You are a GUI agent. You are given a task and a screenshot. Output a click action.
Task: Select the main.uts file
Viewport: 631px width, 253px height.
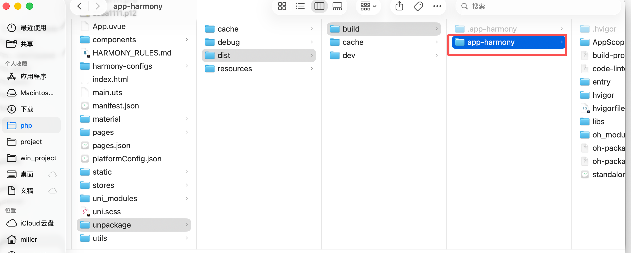click(134, 93)
